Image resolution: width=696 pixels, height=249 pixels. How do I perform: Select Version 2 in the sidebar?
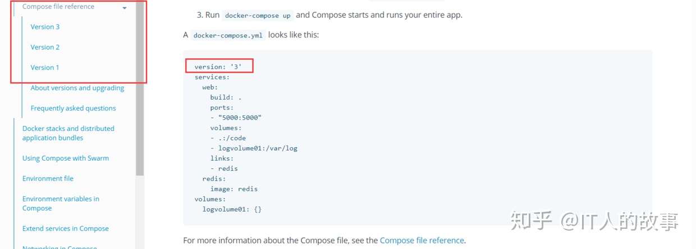coord(45,47)
